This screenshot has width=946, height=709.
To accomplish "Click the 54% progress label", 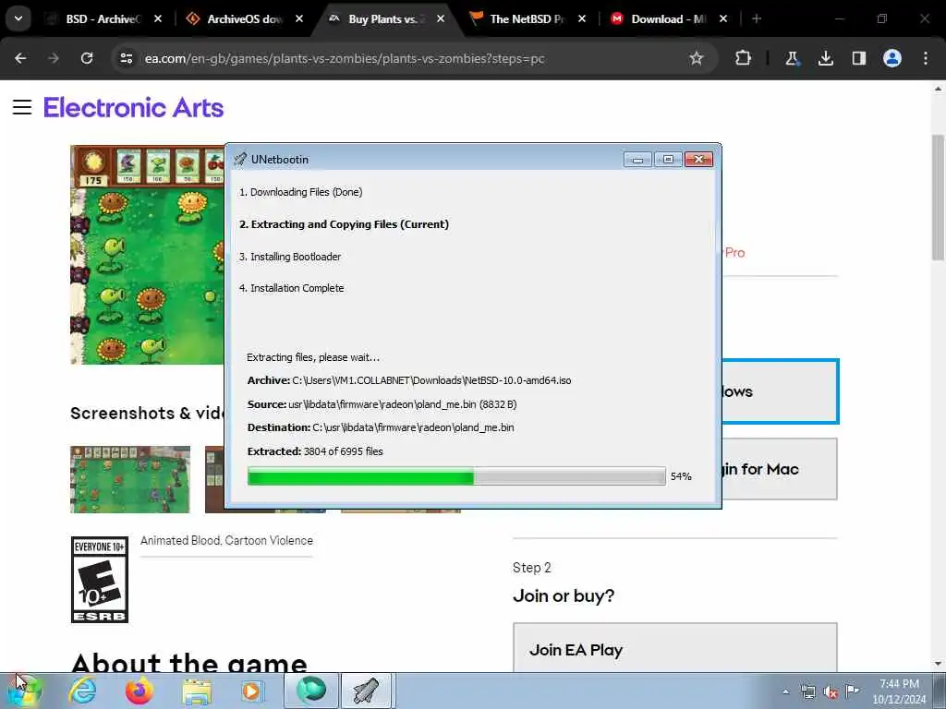I will point(681,476).
